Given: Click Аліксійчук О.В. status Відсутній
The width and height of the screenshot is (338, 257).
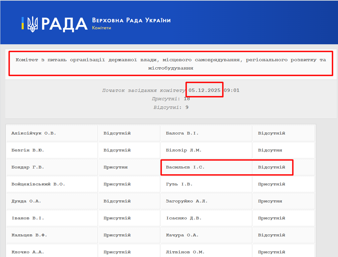Looking at the screenshot, I should click(117, 133).
